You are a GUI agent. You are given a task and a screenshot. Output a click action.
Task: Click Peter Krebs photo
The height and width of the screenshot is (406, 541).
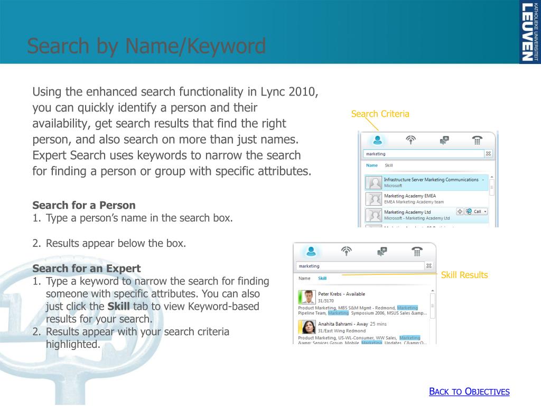point(308,297)
